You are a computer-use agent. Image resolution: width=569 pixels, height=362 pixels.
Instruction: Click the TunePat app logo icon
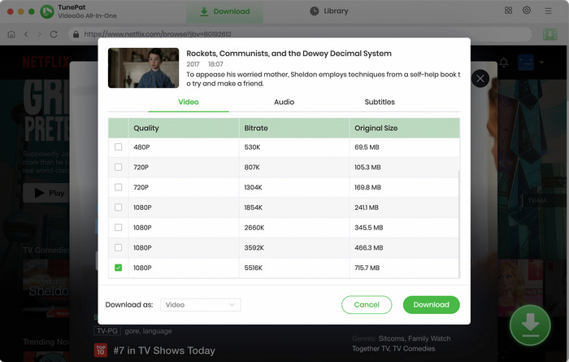tap(47, 11)
